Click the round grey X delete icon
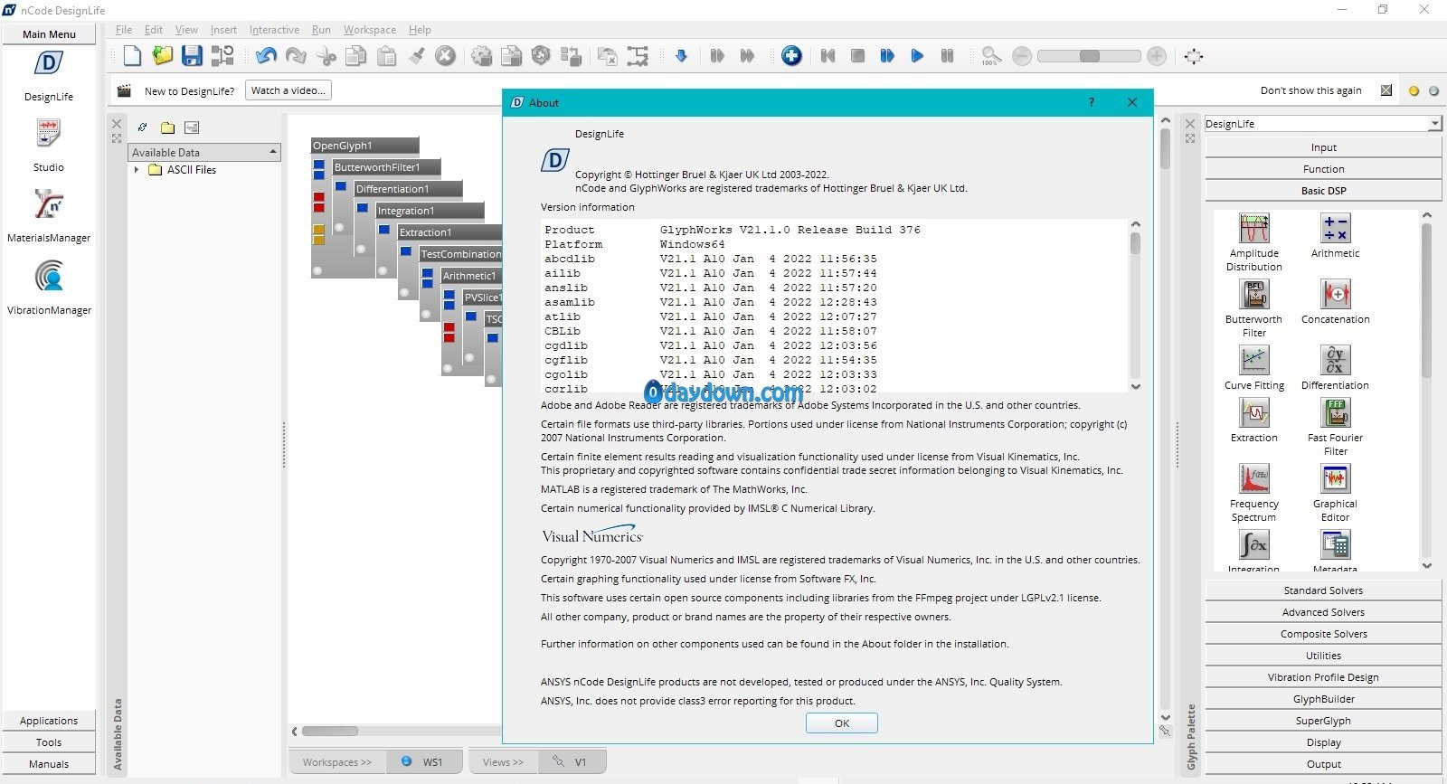Image resolution: width=1447 pixels, height=784 pixels. pos(445,56)
